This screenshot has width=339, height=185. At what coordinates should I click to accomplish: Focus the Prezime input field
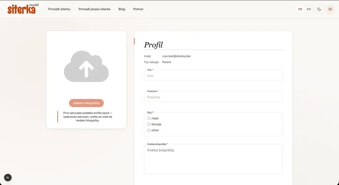[x=213, y=97]
